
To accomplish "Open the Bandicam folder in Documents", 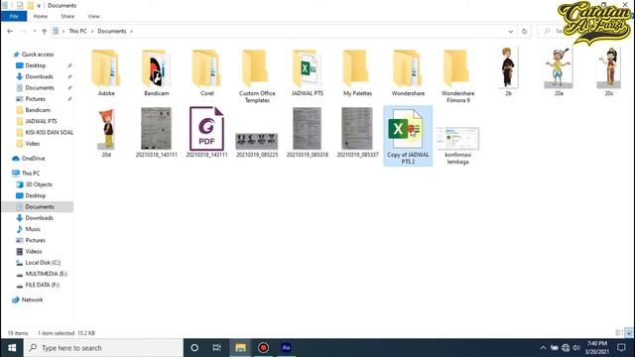I will point(157,72).
